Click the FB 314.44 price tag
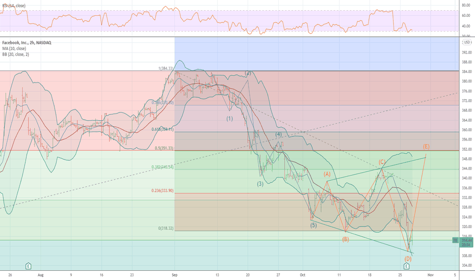This screenshot has width=475, height=280. click(x=466, y=242)
